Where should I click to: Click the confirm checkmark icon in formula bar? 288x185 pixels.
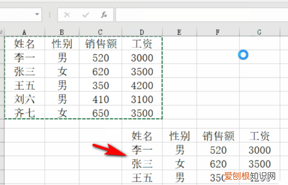pos(85,15)
